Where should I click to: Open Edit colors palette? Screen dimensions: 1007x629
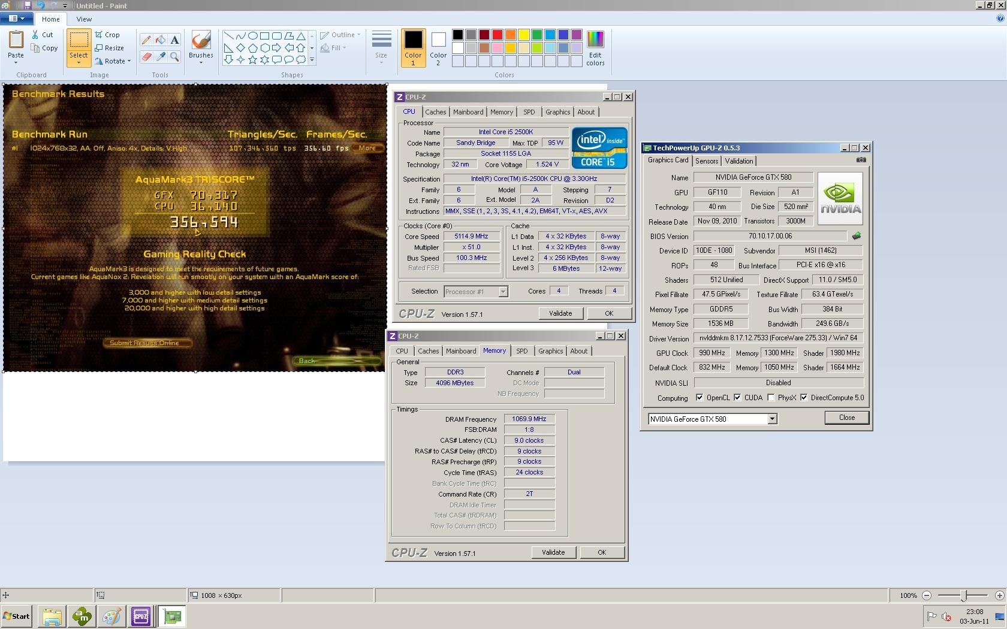click(x=595, y=48)
